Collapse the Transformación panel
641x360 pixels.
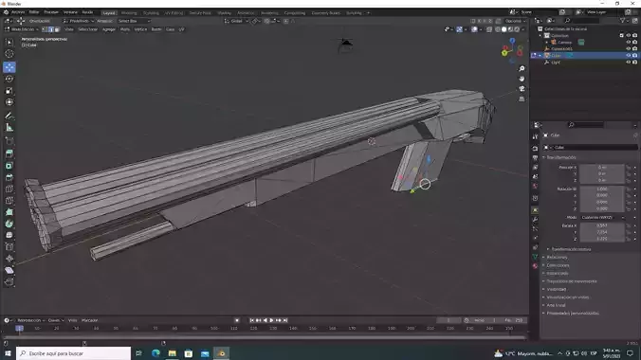click(561, 157)
